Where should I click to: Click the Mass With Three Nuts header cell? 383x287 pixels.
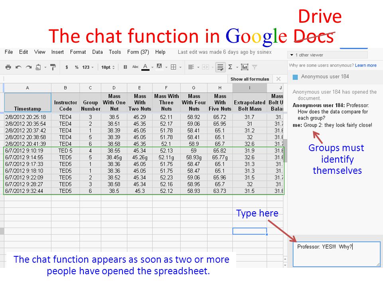point(166,102)
